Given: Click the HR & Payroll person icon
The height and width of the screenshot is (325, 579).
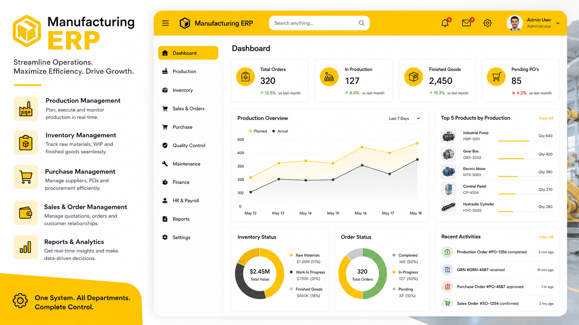Looking at the screenshot, I should (165, 201).
